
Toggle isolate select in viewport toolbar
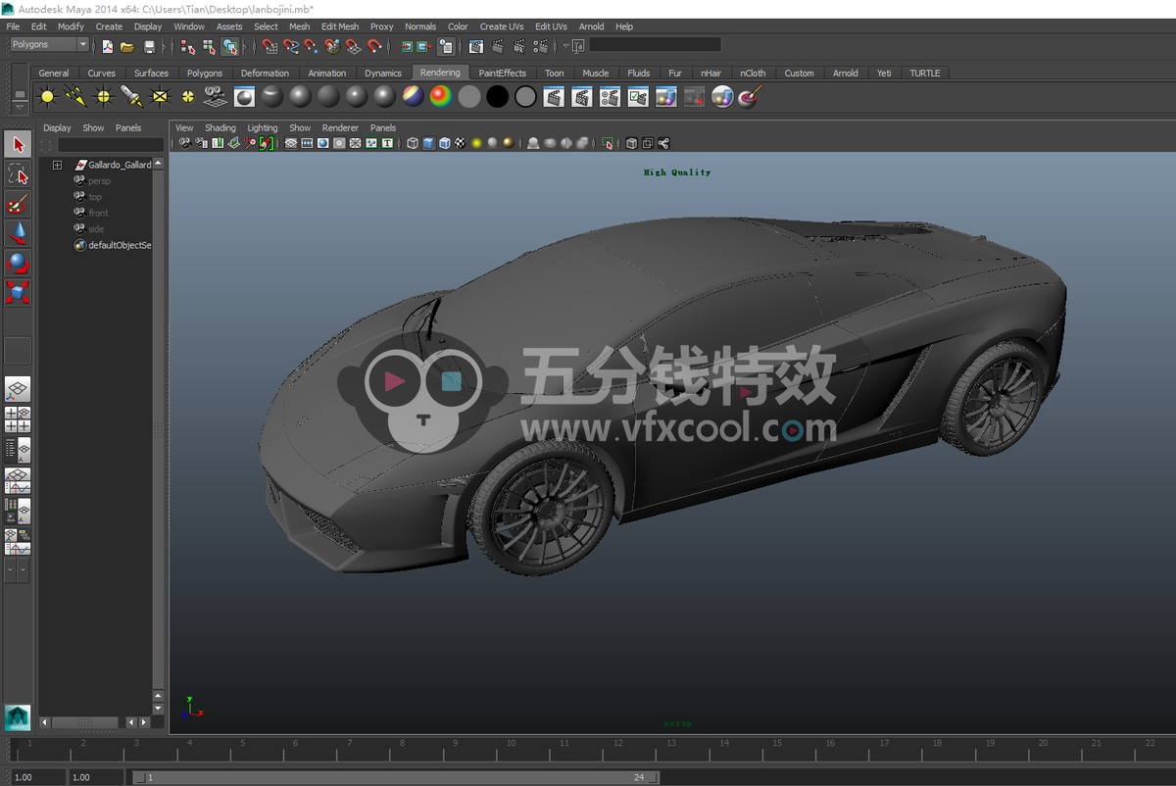(608, 143)
